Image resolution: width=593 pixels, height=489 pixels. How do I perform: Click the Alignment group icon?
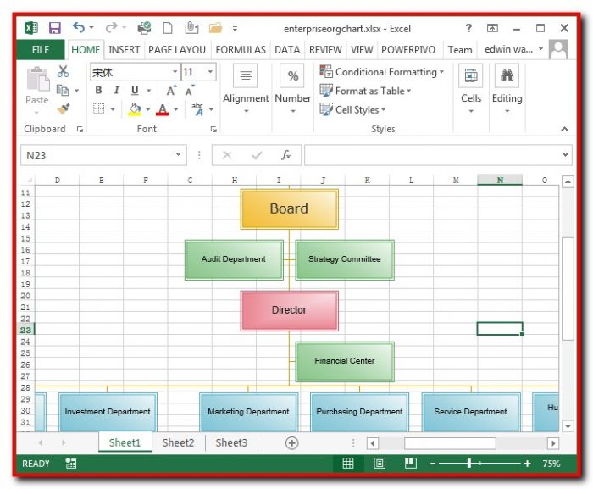point(246,75)
